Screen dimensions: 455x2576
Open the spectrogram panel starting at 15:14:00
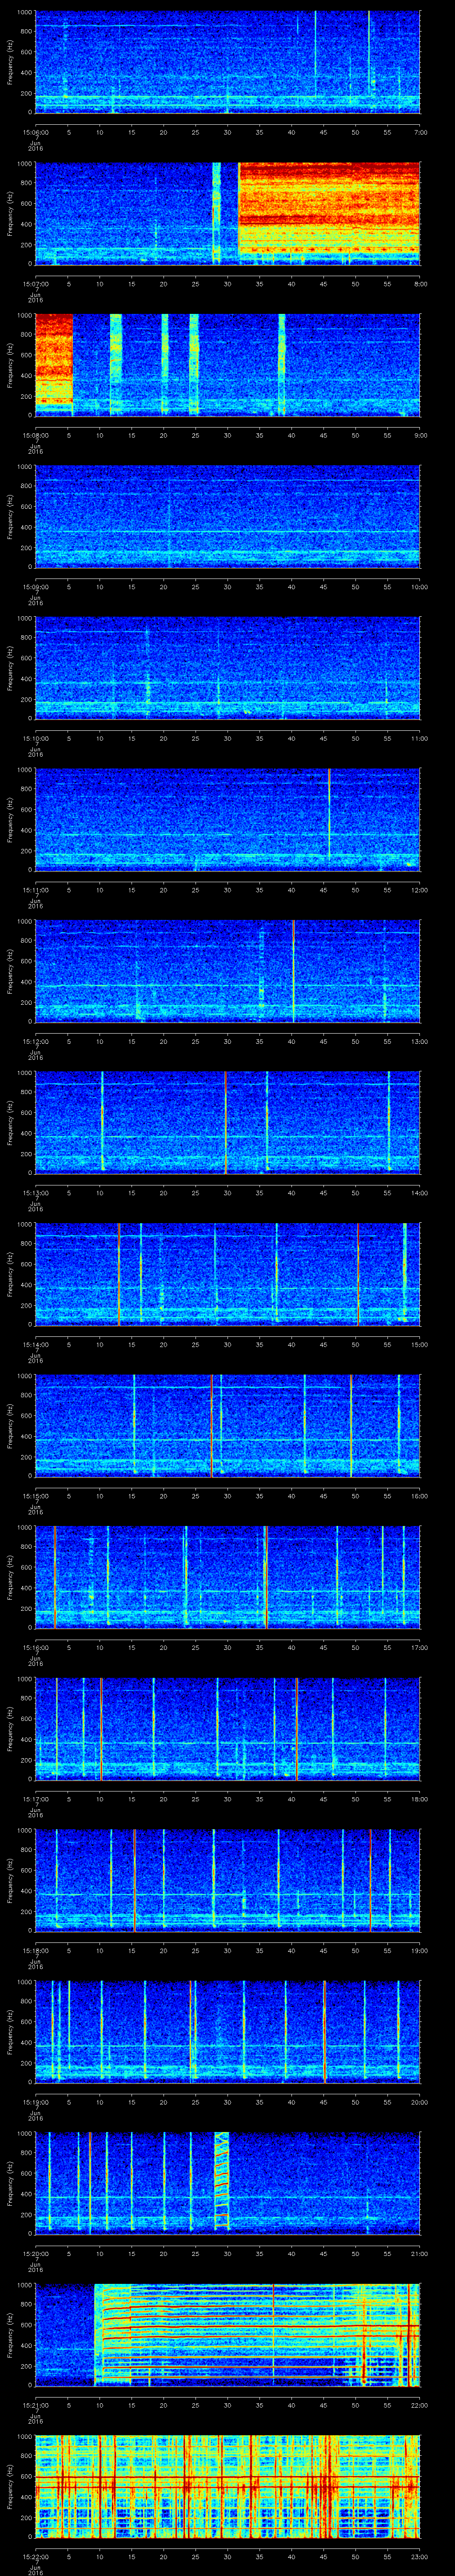click(227, 1273)
